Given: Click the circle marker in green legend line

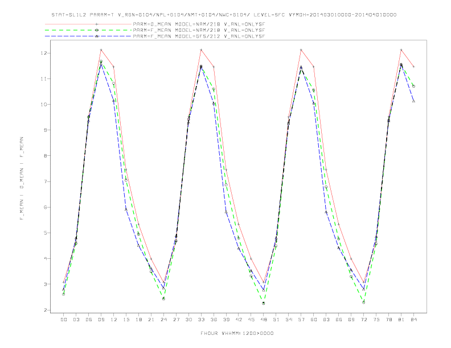Looking at the screenshot, I should [97, 30].
